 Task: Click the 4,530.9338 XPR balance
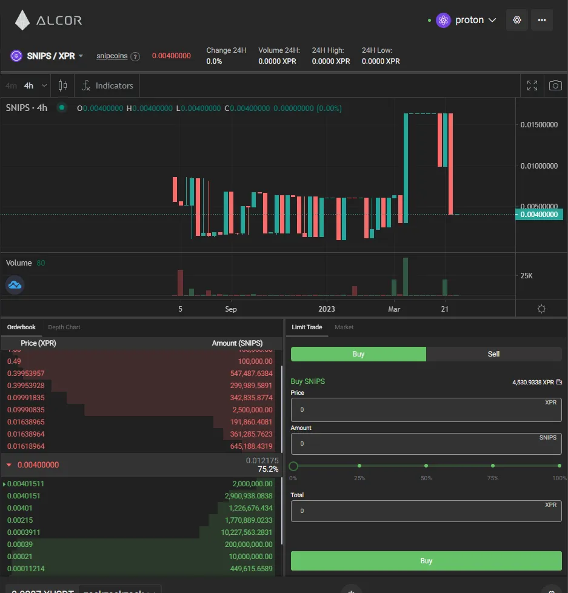[x=533, y=383]
